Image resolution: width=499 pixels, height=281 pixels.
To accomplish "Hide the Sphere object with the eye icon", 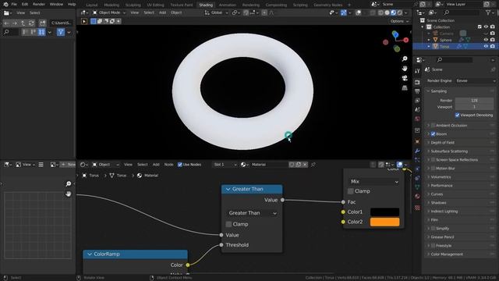I will coord(486,40).
